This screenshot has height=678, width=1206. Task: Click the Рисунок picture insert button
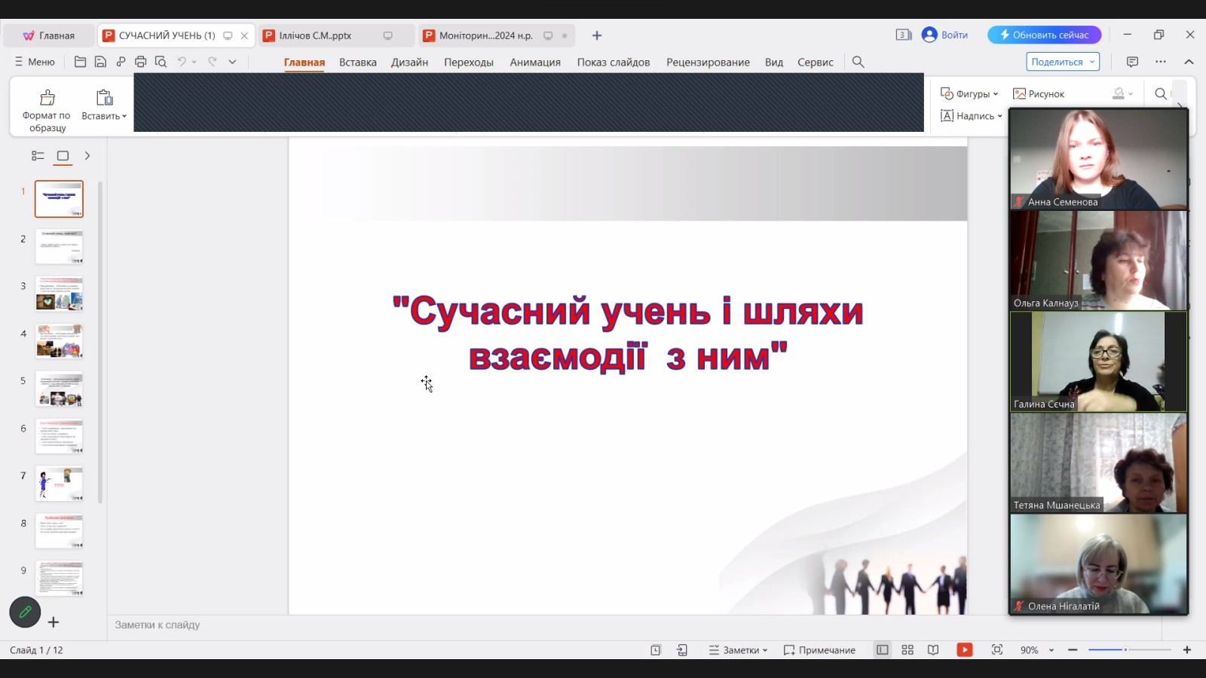tap(1039, 93)
